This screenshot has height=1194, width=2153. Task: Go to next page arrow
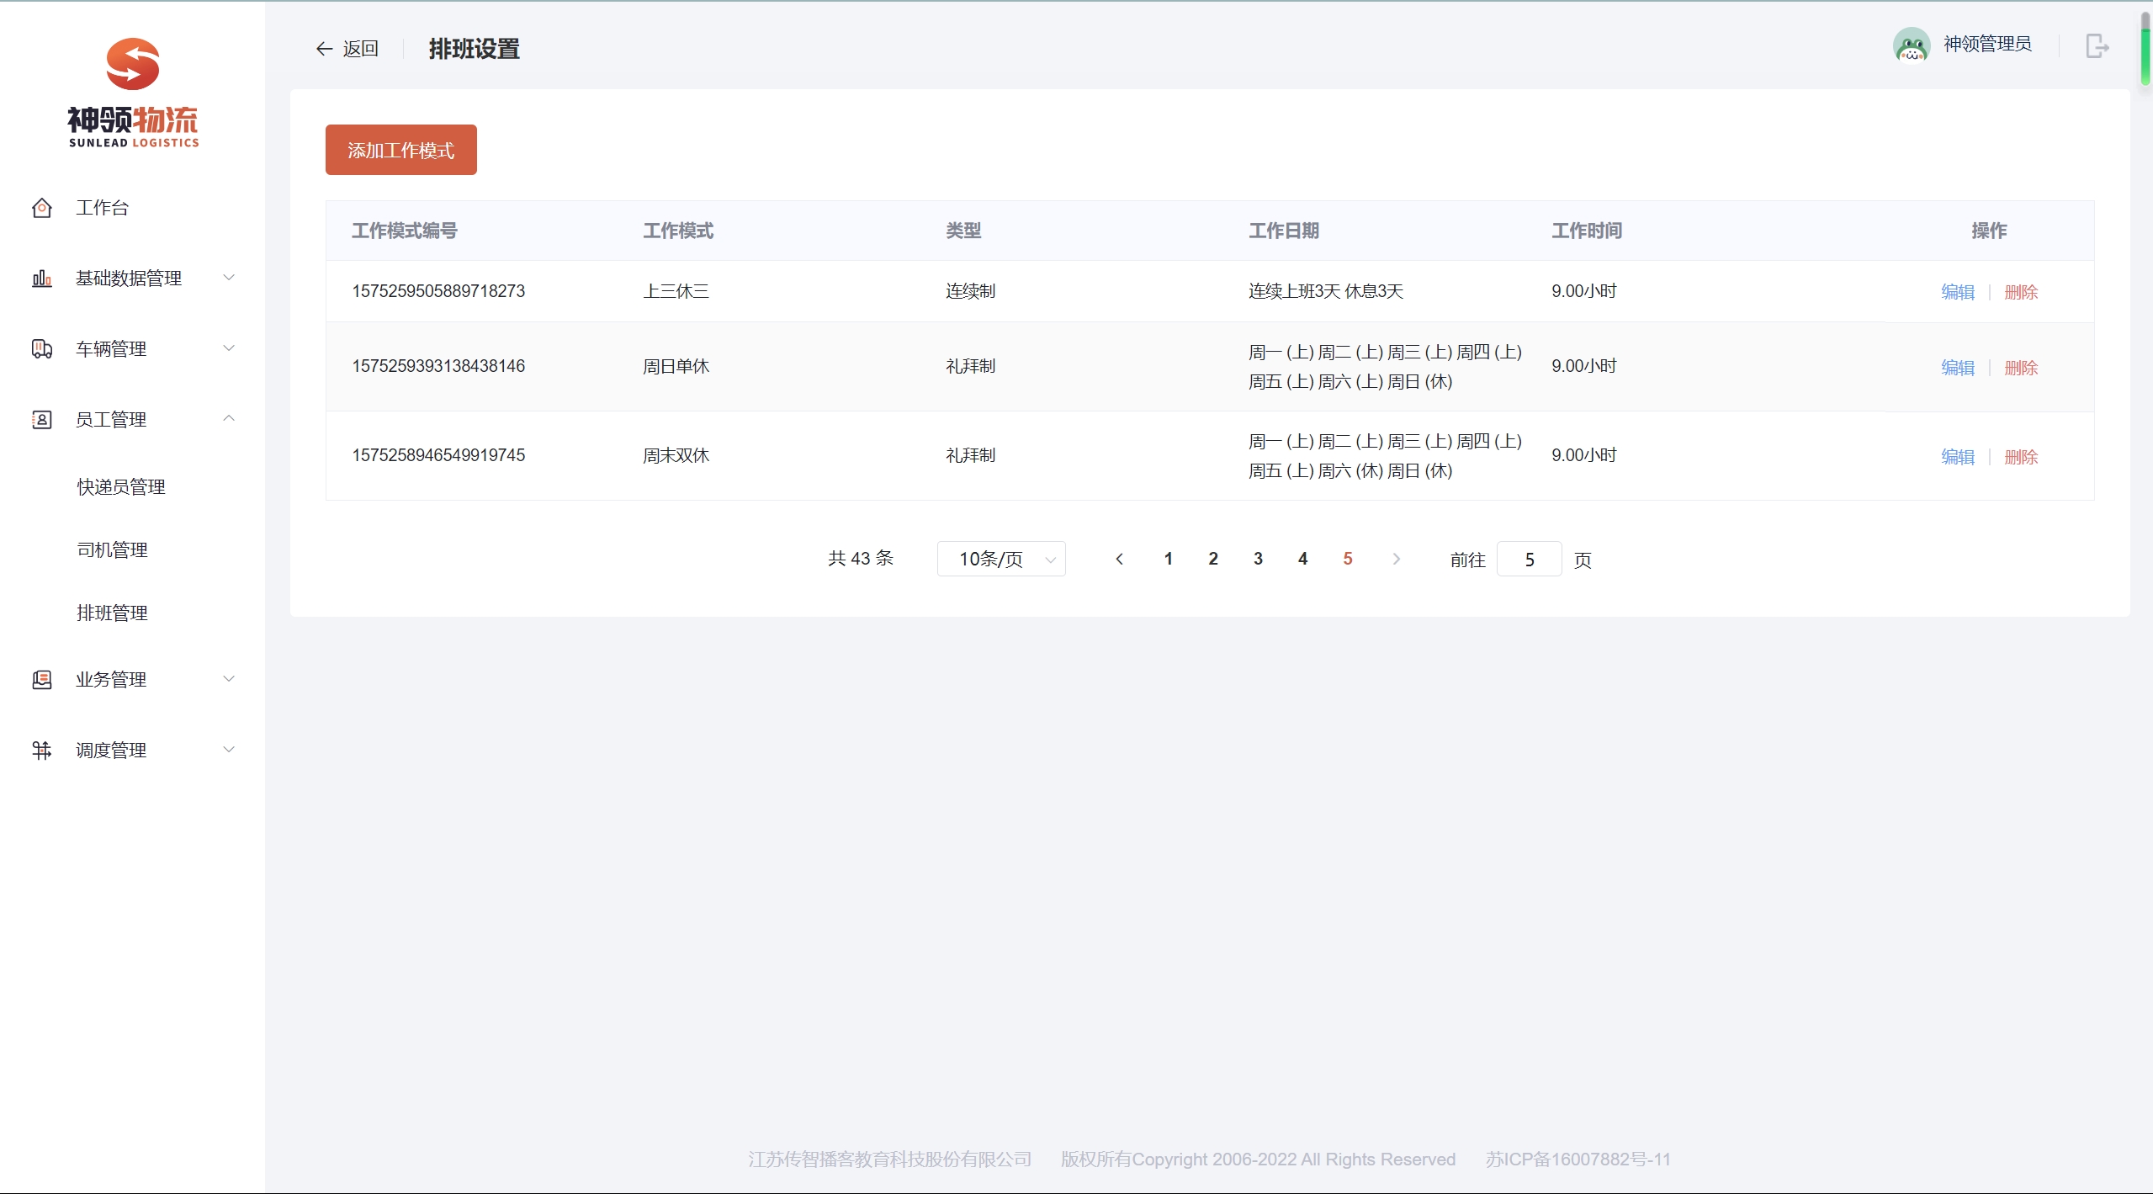tap(1397, 560)
